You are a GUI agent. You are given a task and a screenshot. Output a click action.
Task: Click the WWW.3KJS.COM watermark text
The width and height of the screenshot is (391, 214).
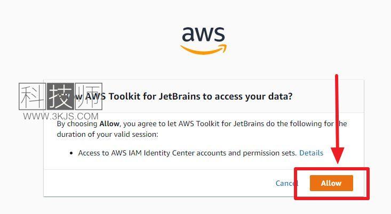tap(61, 116)
